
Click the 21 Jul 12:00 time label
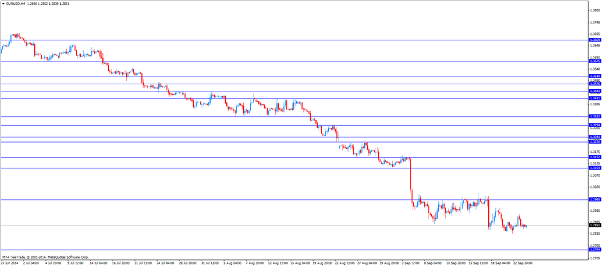coord(143,264)
